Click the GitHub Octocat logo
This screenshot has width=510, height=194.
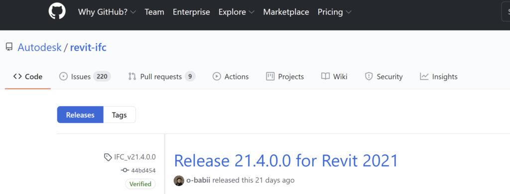click(57, 11)
